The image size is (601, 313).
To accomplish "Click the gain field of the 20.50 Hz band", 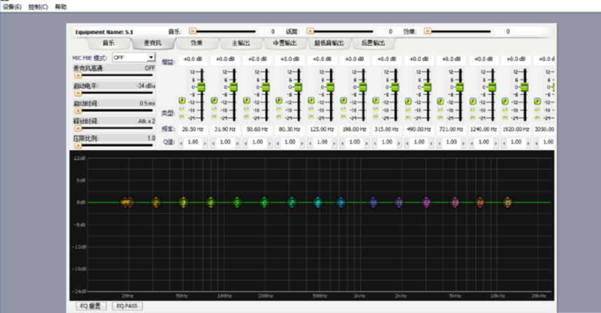I will tap(193, 59).
